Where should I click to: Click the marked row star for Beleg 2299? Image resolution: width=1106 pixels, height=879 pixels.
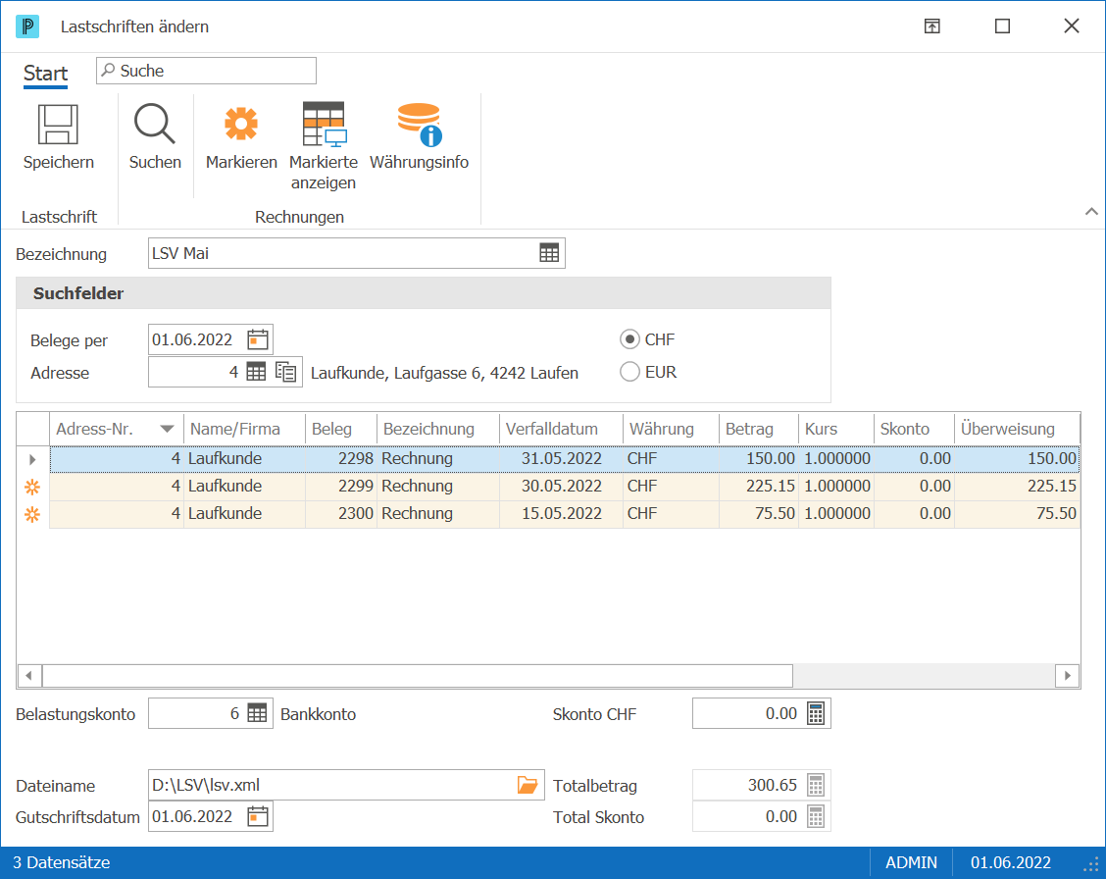point(32,487)
